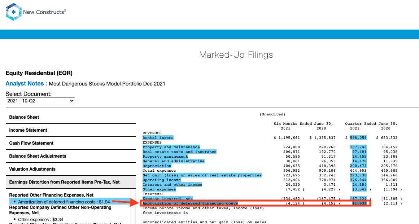Screen dimensions: 419x224
Task: Click the highlighted (1,939 amortization value
Action: 359,203
